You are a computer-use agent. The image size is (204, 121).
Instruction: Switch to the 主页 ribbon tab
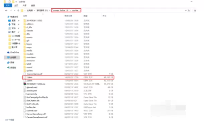[x=16, y=5]
